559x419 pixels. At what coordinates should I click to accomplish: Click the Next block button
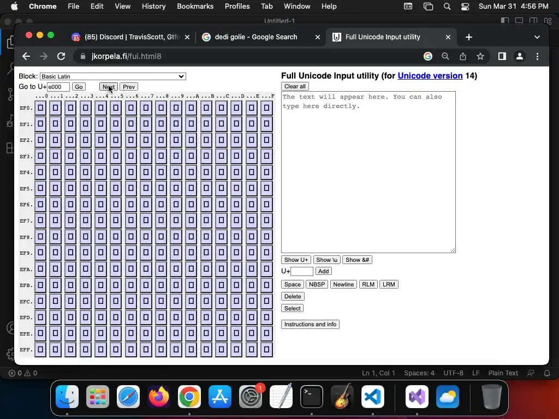[x=109, y=87]
